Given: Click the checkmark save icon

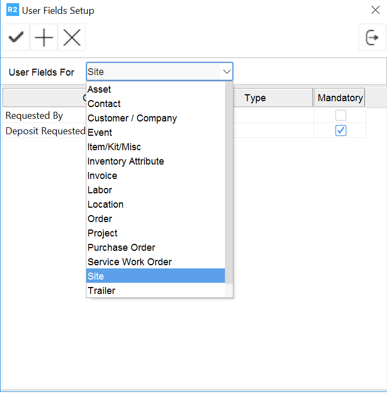Looking at the screenshot, I should [16, 38].
